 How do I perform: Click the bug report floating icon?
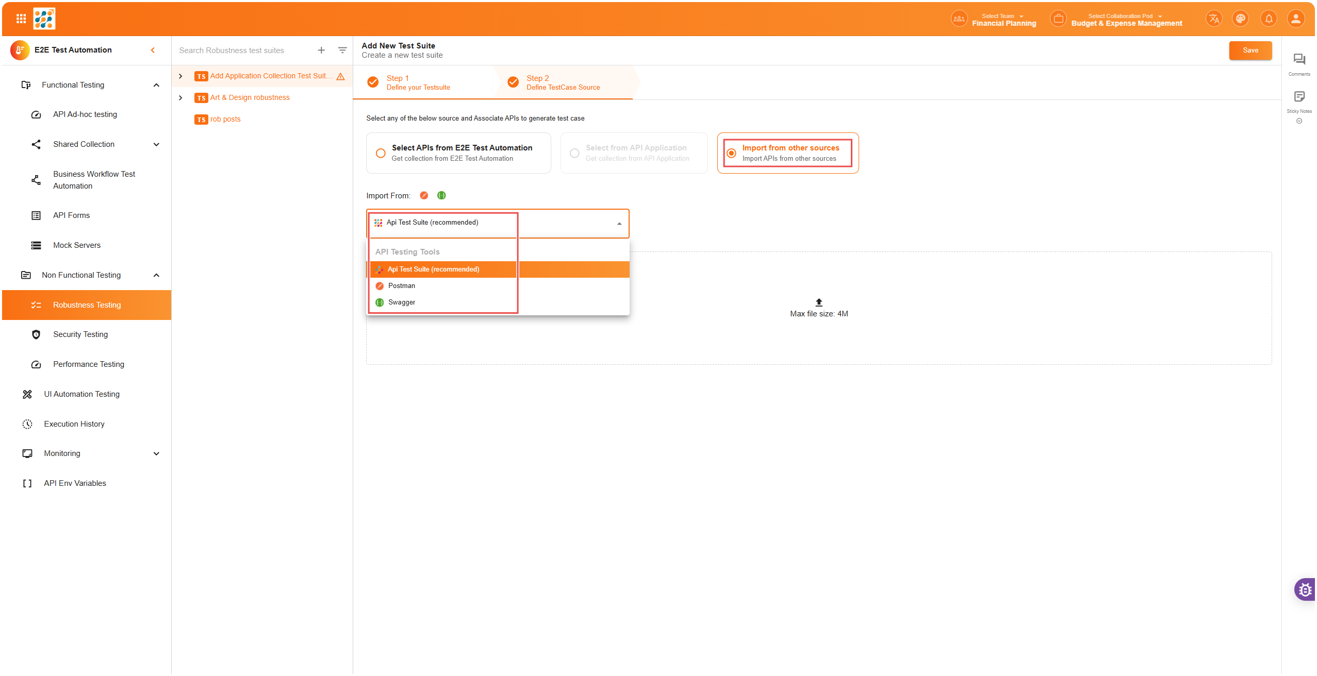tap(1305, 590)
